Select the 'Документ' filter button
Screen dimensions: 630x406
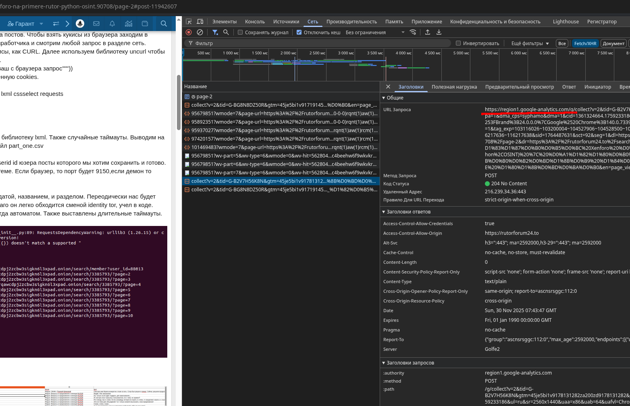click(613, 43)
